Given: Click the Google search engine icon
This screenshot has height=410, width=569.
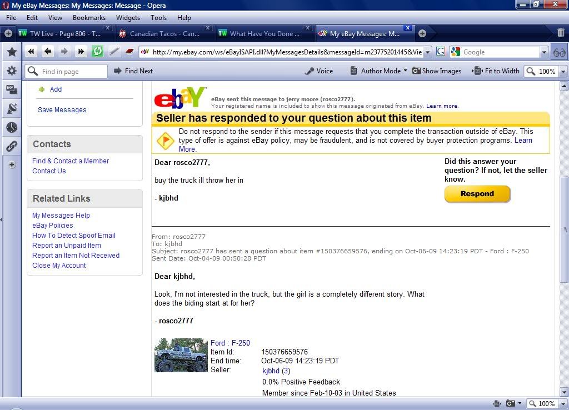Looking at the screenshot, I should click(456, 52).
